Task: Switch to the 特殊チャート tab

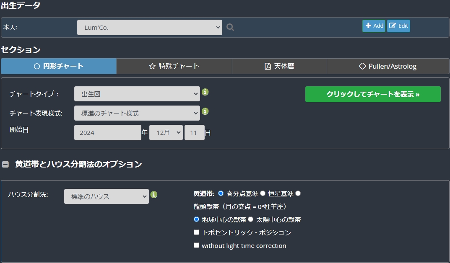Action: tap(174, 66)
